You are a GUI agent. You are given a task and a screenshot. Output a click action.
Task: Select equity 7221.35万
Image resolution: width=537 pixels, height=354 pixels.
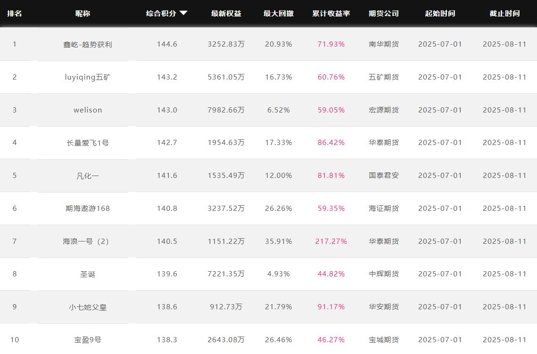click(226, 274)
